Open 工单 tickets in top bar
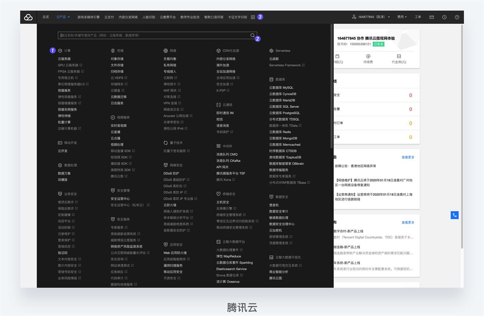This screenshot has width=484, height=316. point(418,17)
